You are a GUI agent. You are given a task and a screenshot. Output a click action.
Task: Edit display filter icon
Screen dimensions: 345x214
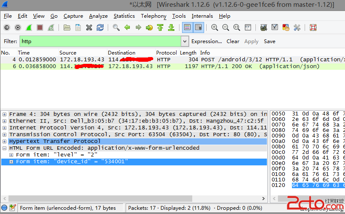click(x=275, y=27)
